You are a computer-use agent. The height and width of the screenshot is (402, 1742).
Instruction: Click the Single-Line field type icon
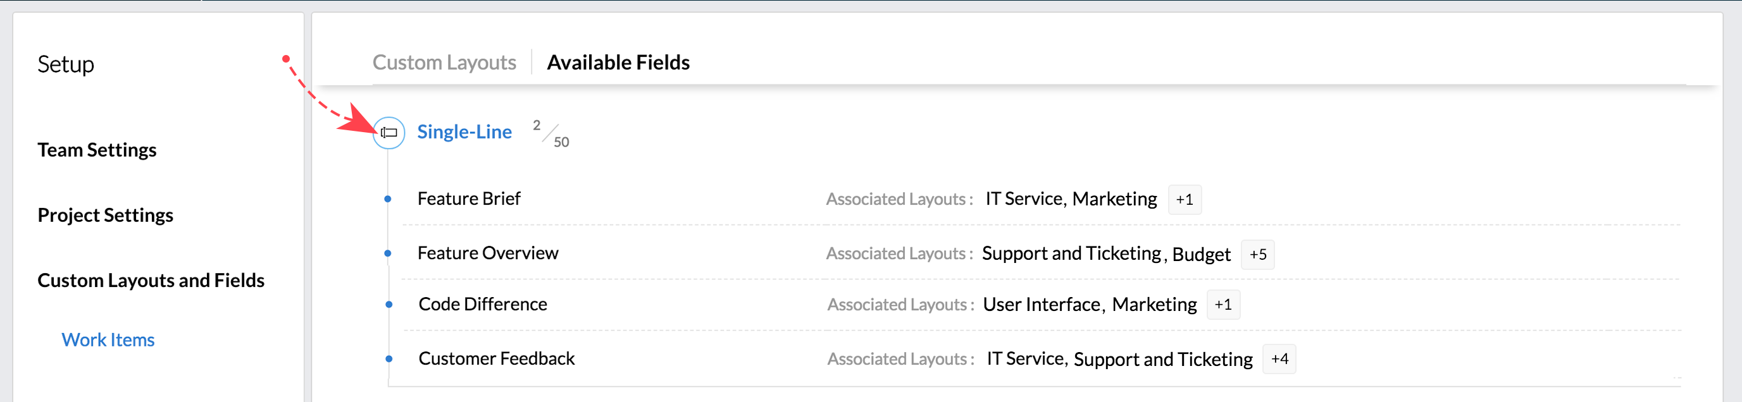click(389, 133)
